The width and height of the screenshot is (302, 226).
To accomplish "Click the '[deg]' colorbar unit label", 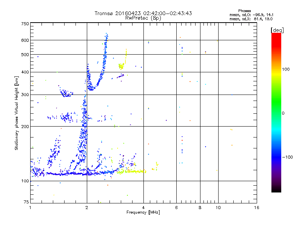I will [x=277, y=31].
